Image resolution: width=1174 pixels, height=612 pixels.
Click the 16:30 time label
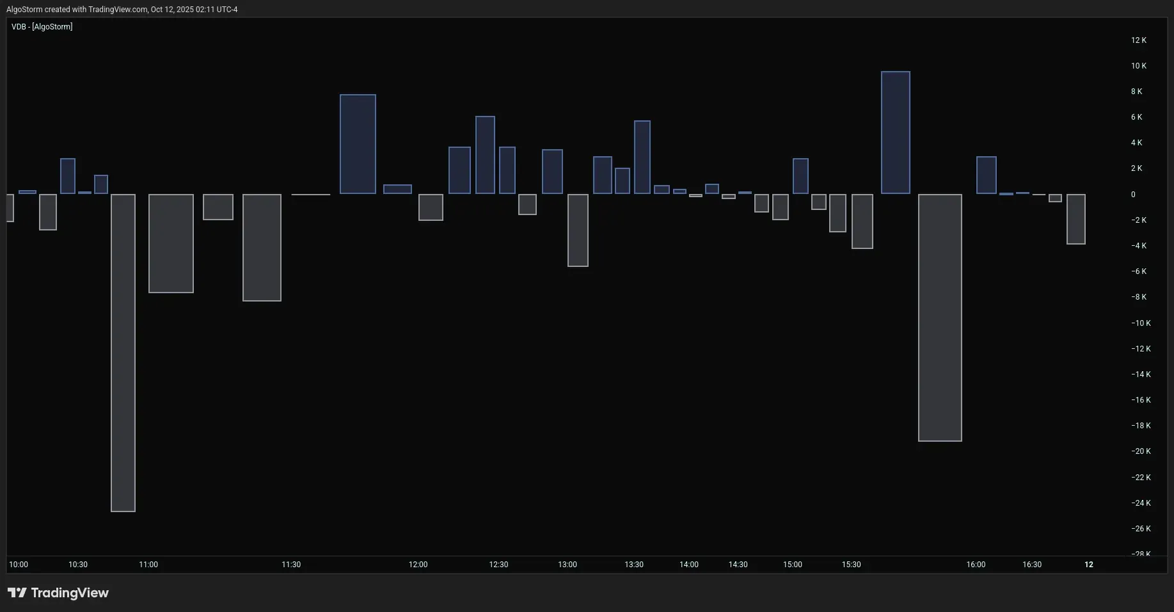point(1031,565)
